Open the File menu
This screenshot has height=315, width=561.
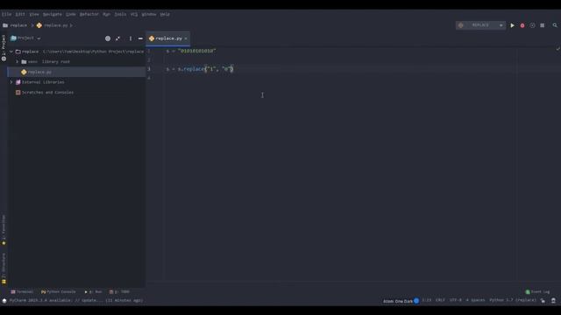[6, 14]
